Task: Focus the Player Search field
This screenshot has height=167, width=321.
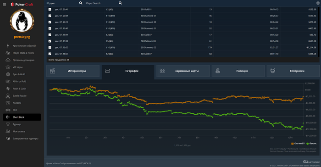Action: click(102, 3)
